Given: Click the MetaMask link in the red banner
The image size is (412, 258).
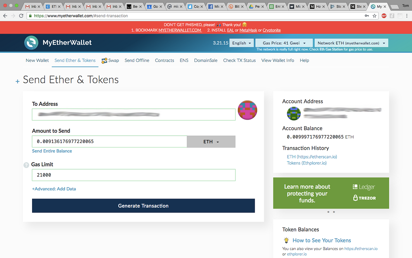Looking at the screenshot, I should coord(248,30).
